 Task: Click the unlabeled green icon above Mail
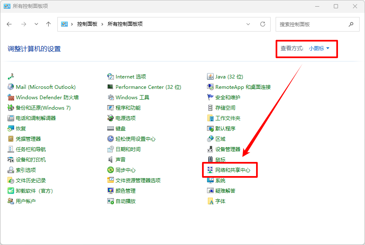[x=11, y=76]
